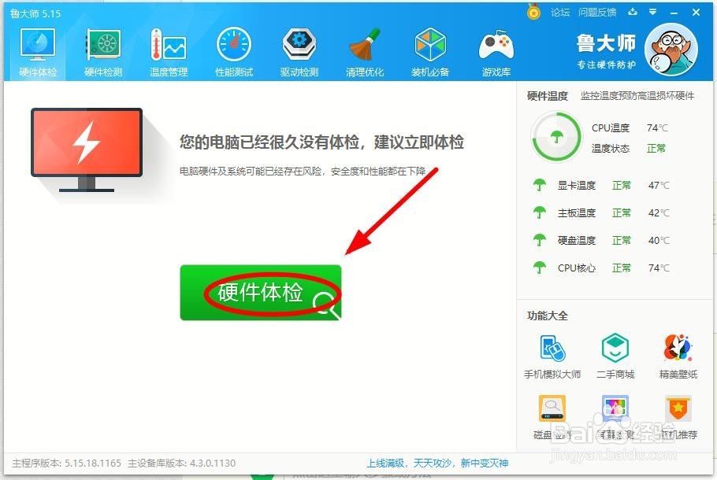Expand the main menu triangle dropdown
Viewport: 717px width, 480px height.
click(653, 13)
